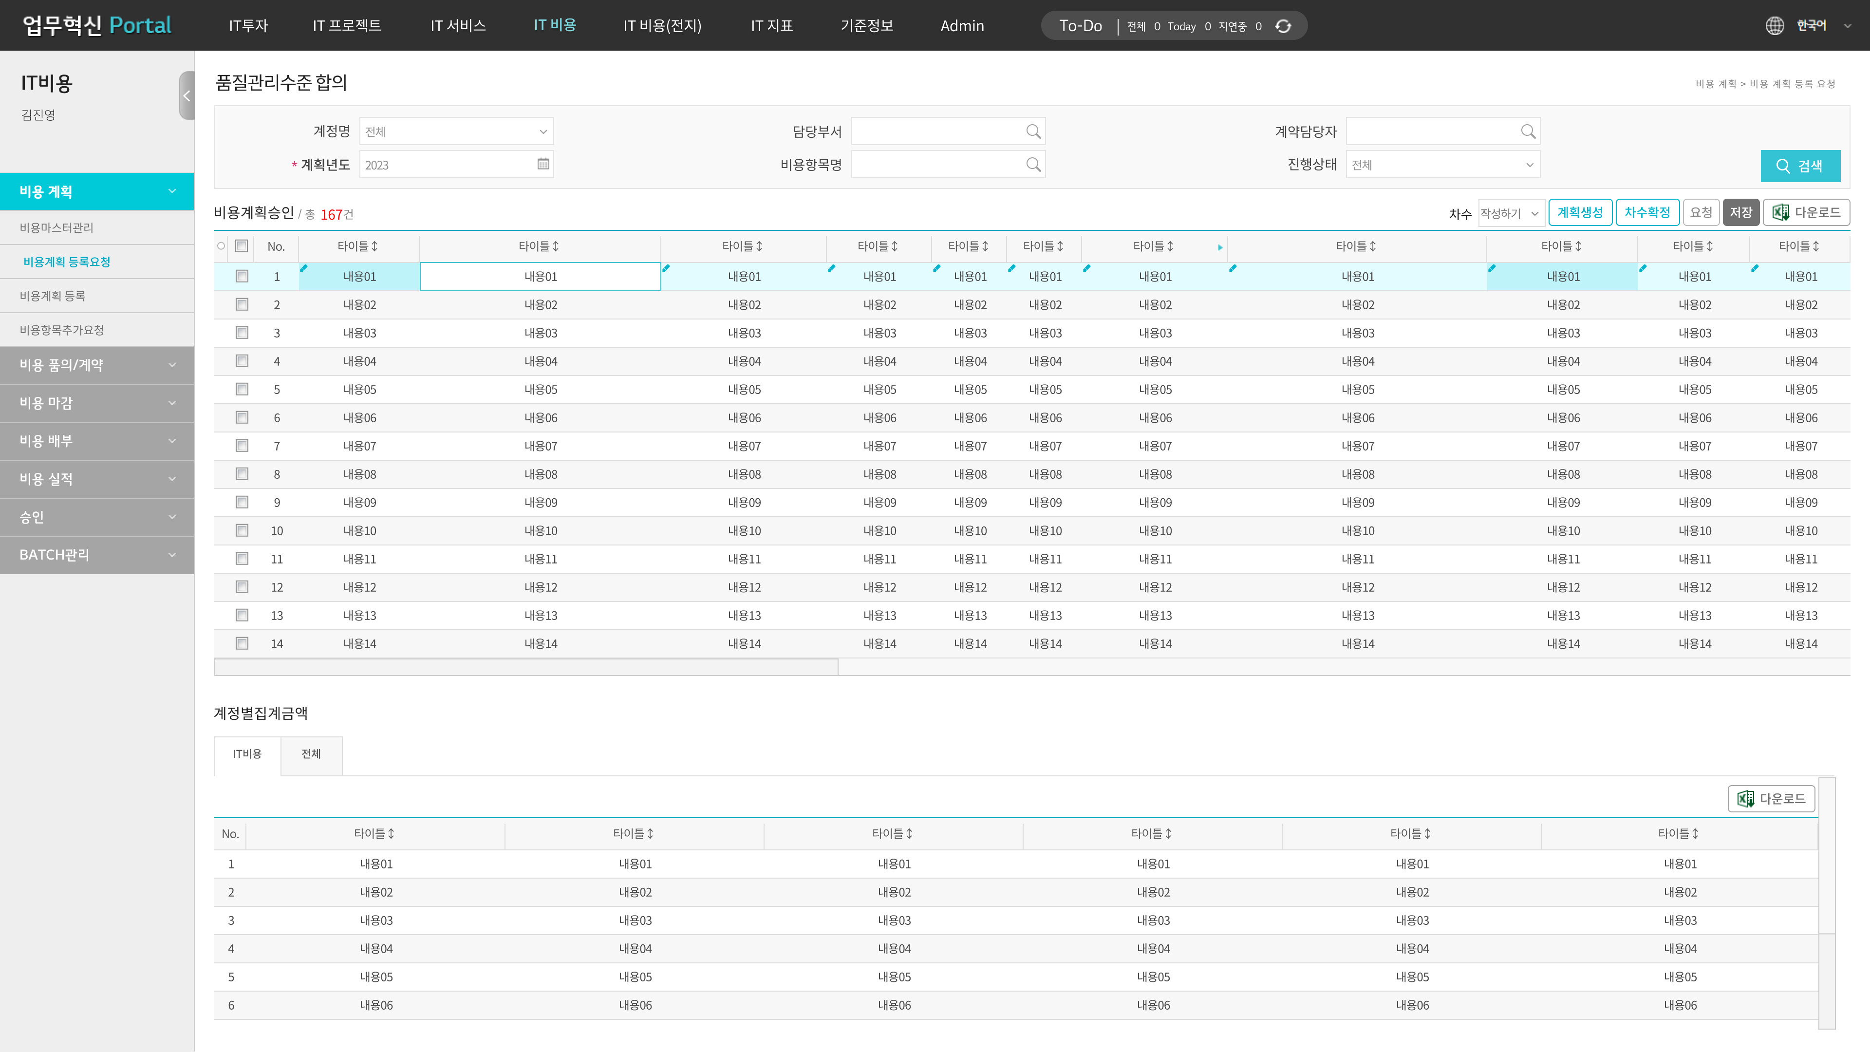Open the 계정명 dropdown
Image resolution: width=1870 pixels, height=1052 pixels.
coord(457,131)
